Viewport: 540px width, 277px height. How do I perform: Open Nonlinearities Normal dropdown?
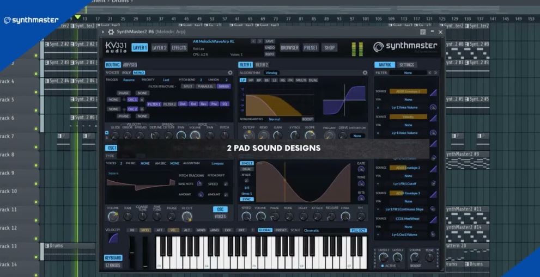click(x=275, y=119)
